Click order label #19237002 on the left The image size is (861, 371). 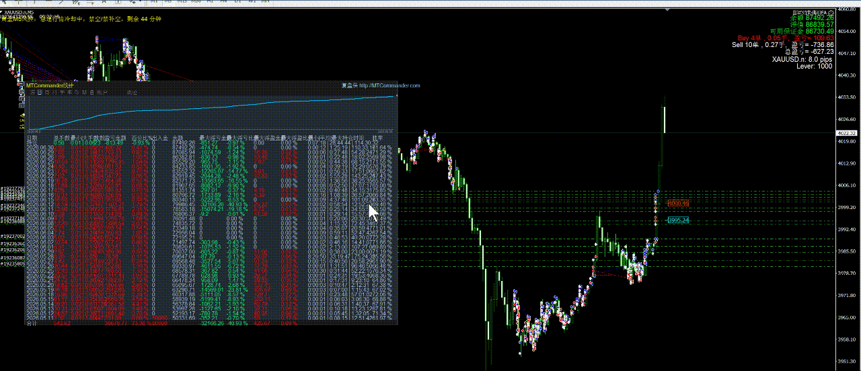13,237
